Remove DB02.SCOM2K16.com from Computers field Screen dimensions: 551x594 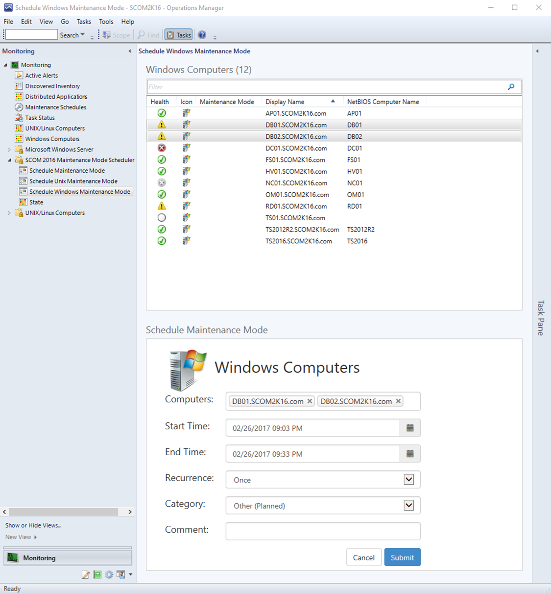(x=398, y=401)
